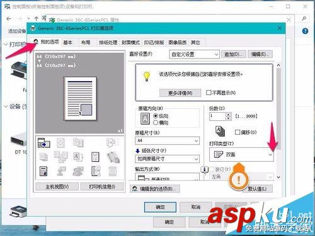Open the 输出方式 dropdown
The image size is (315, 236).
click(x=167, y=177)
